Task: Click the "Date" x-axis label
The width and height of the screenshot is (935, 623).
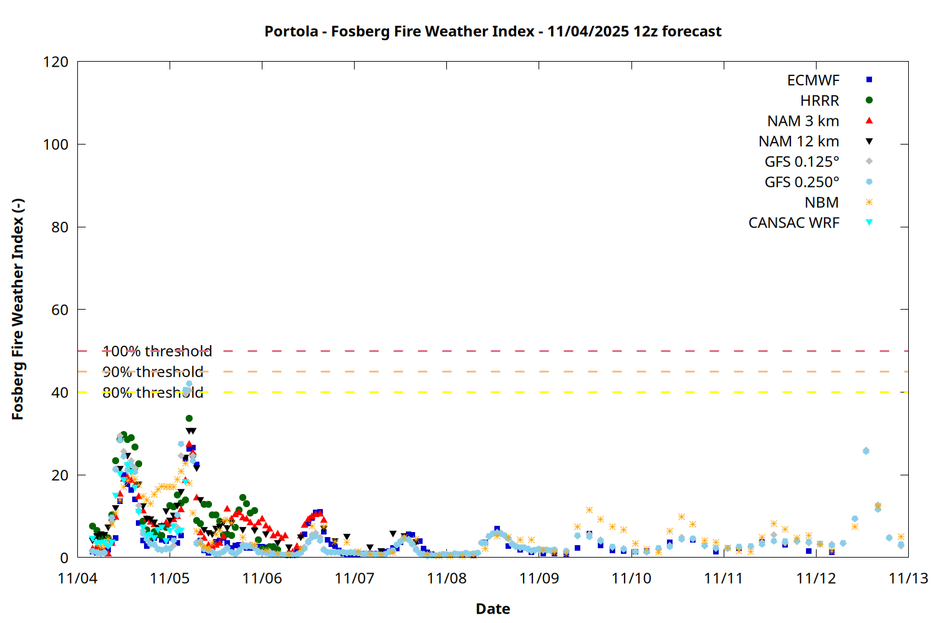Action: (x=492, y=609)
